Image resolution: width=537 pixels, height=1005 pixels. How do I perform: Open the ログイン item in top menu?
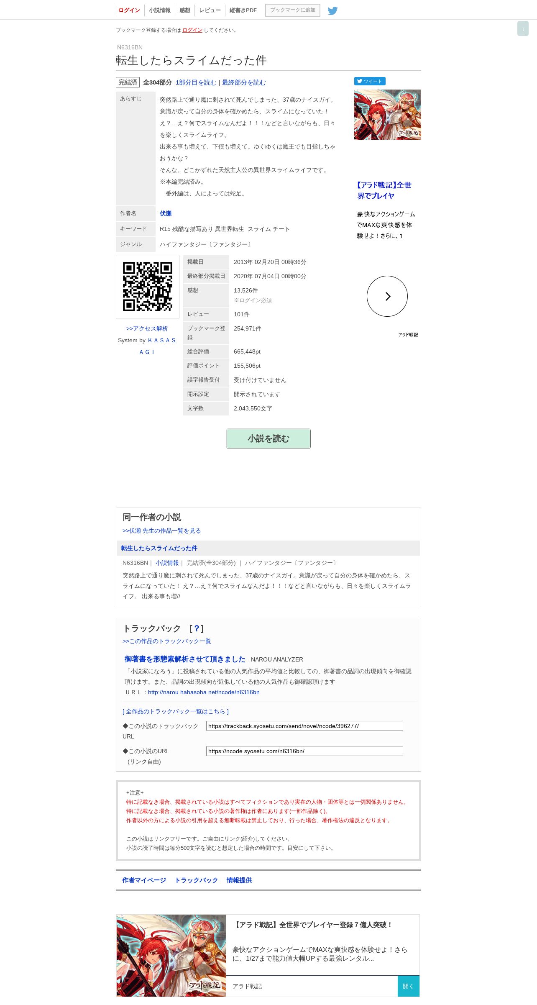pyautogui.click(x=129, y=10)
